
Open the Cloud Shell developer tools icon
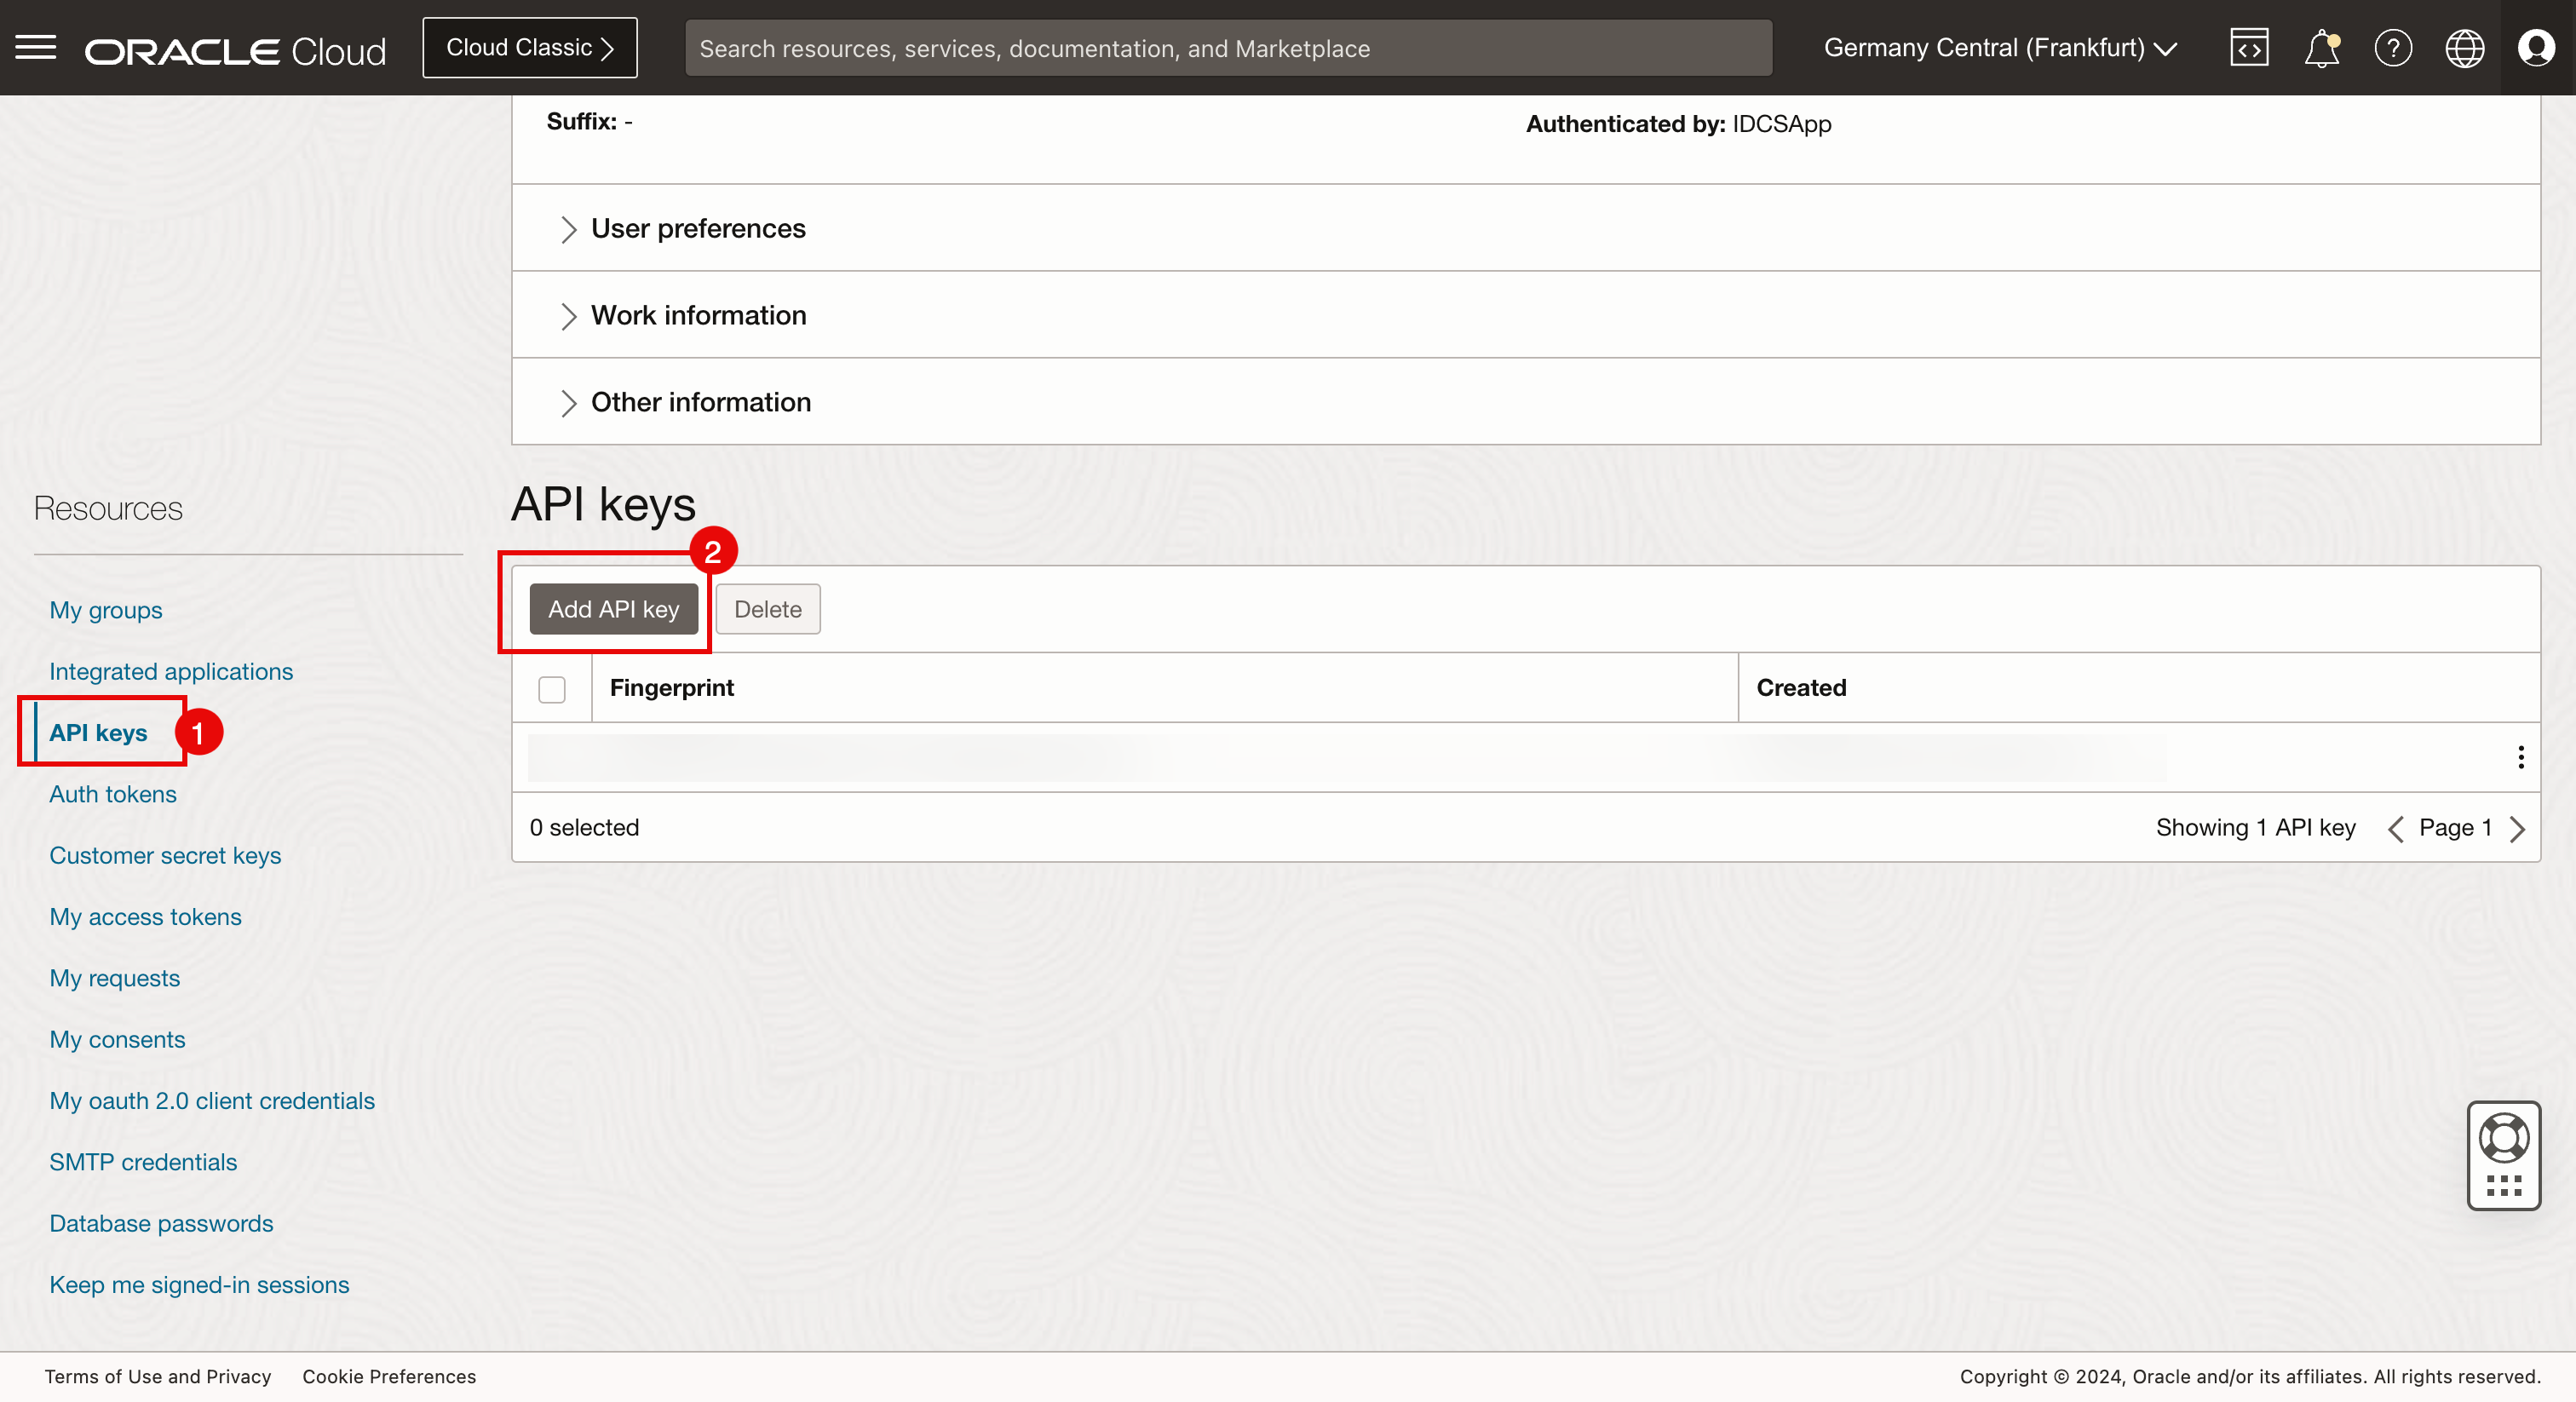(x=2248, y=48)
